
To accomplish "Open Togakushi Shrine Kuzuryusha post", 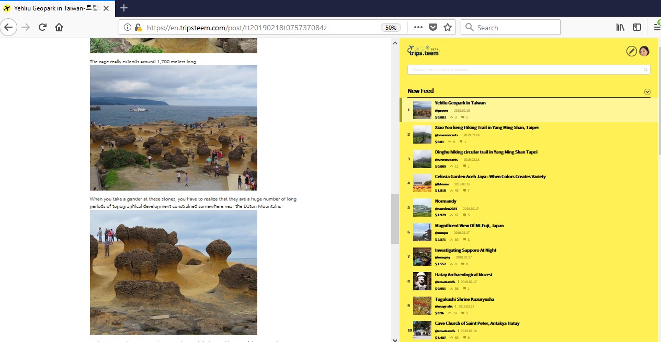I will coord(464,299).
